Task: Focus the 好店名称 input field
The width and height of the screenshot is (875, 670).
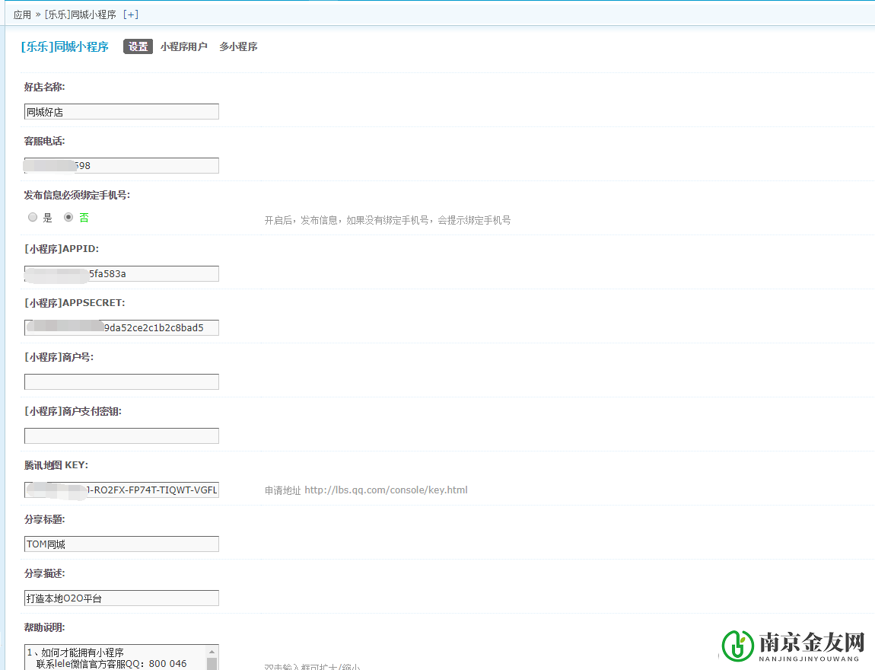Action: coord(122,112)
